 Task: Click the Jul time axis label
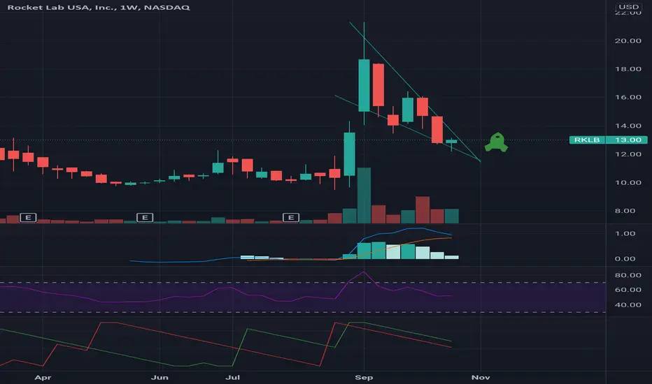[232, 377]
